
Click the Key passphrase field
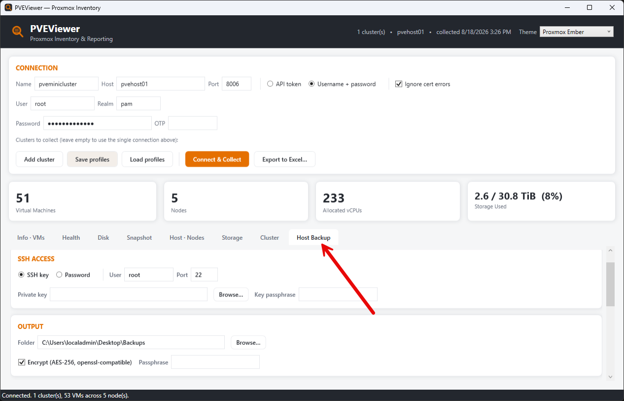338,294
